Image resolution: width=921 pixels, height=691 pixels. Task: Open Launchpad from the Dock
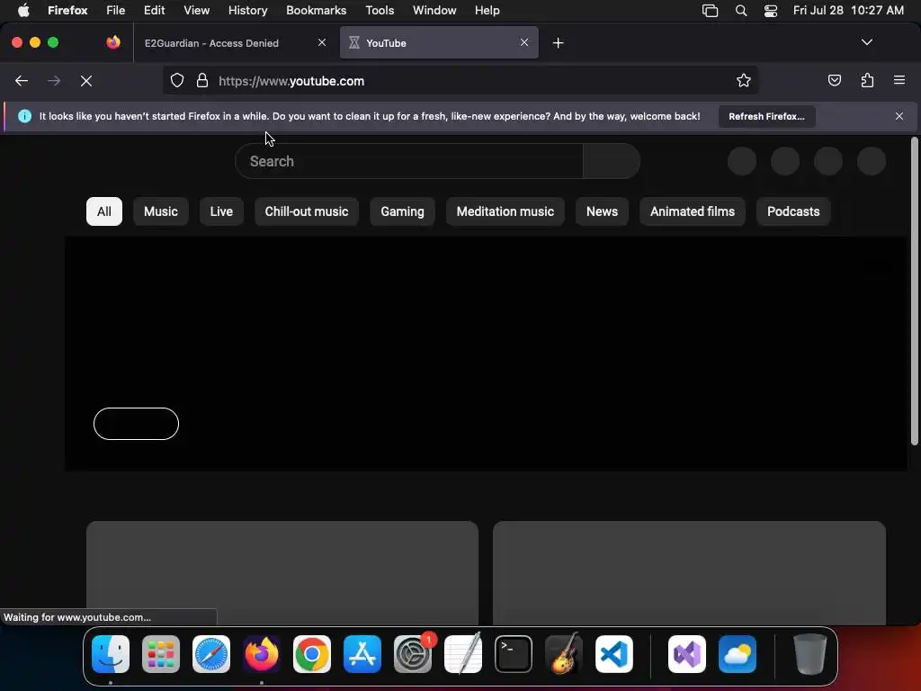161,654
